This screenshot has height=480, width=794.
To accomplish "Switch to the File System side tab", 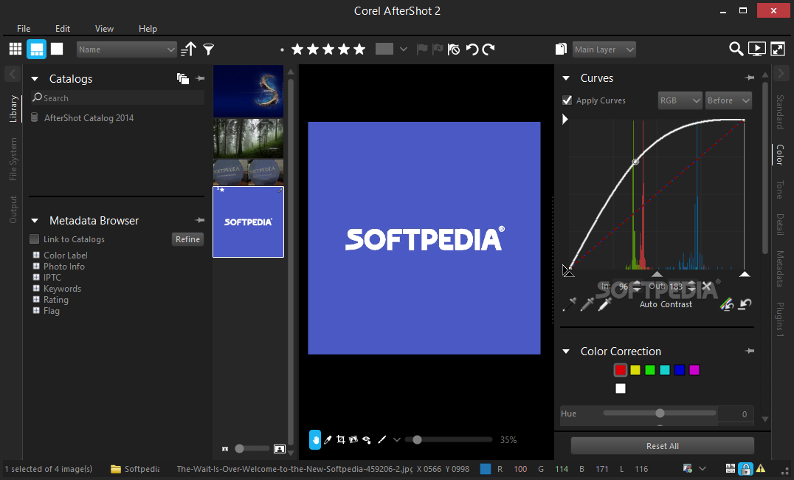I will tap(13, 160).
